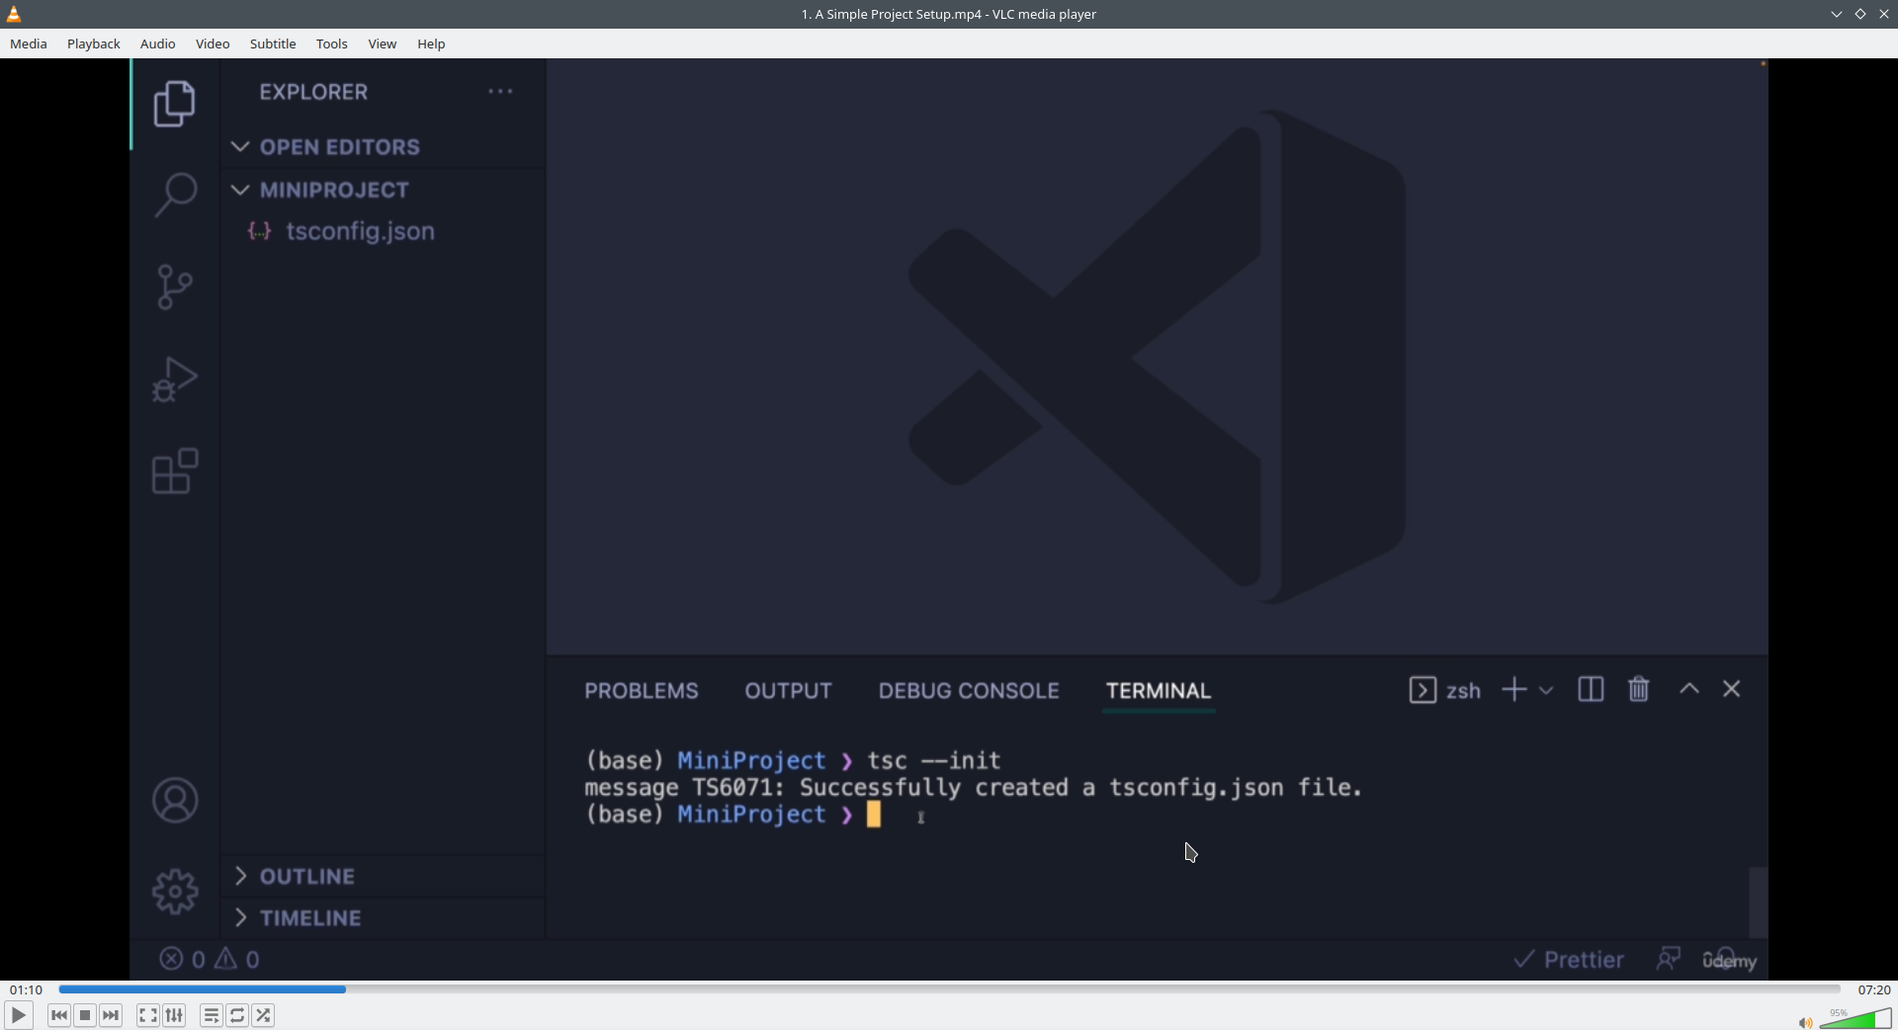1898x1030 pixels.
Task: Open the Video menu
Action: click(213, 43)
